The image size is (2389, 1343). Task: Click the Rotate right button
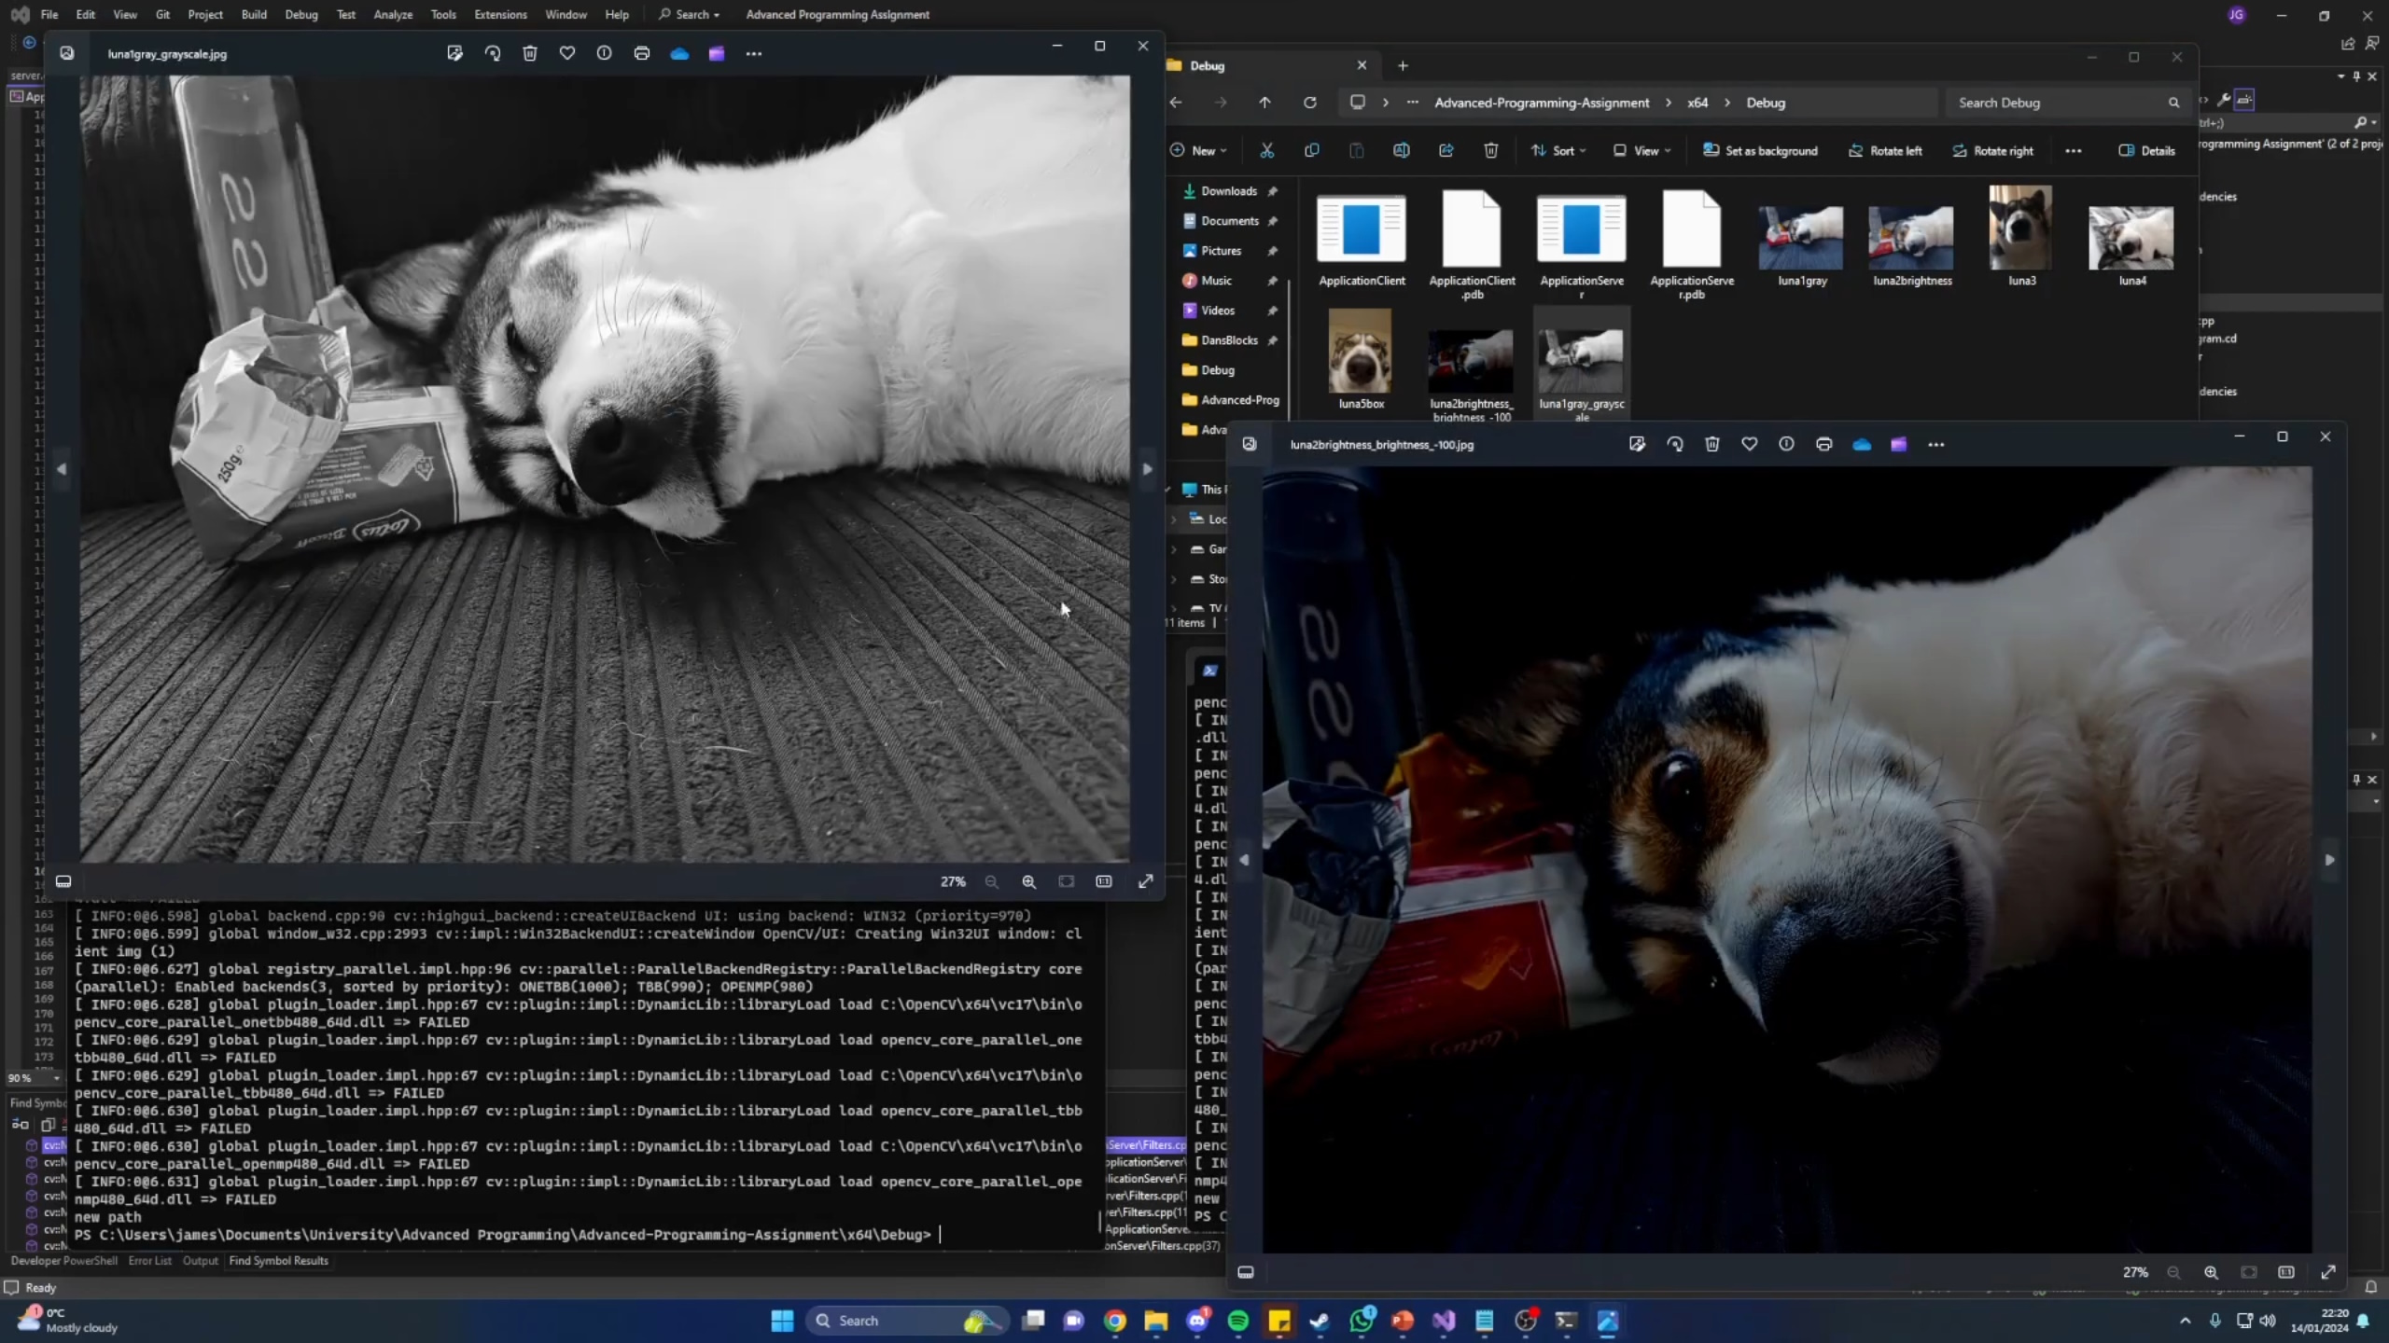(1992, 150)
